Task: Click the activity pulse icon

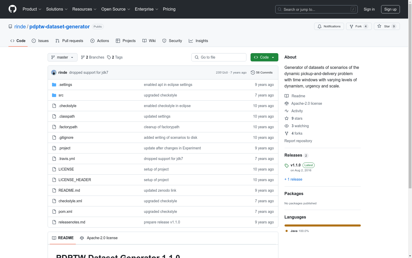Action: (287, 111)
